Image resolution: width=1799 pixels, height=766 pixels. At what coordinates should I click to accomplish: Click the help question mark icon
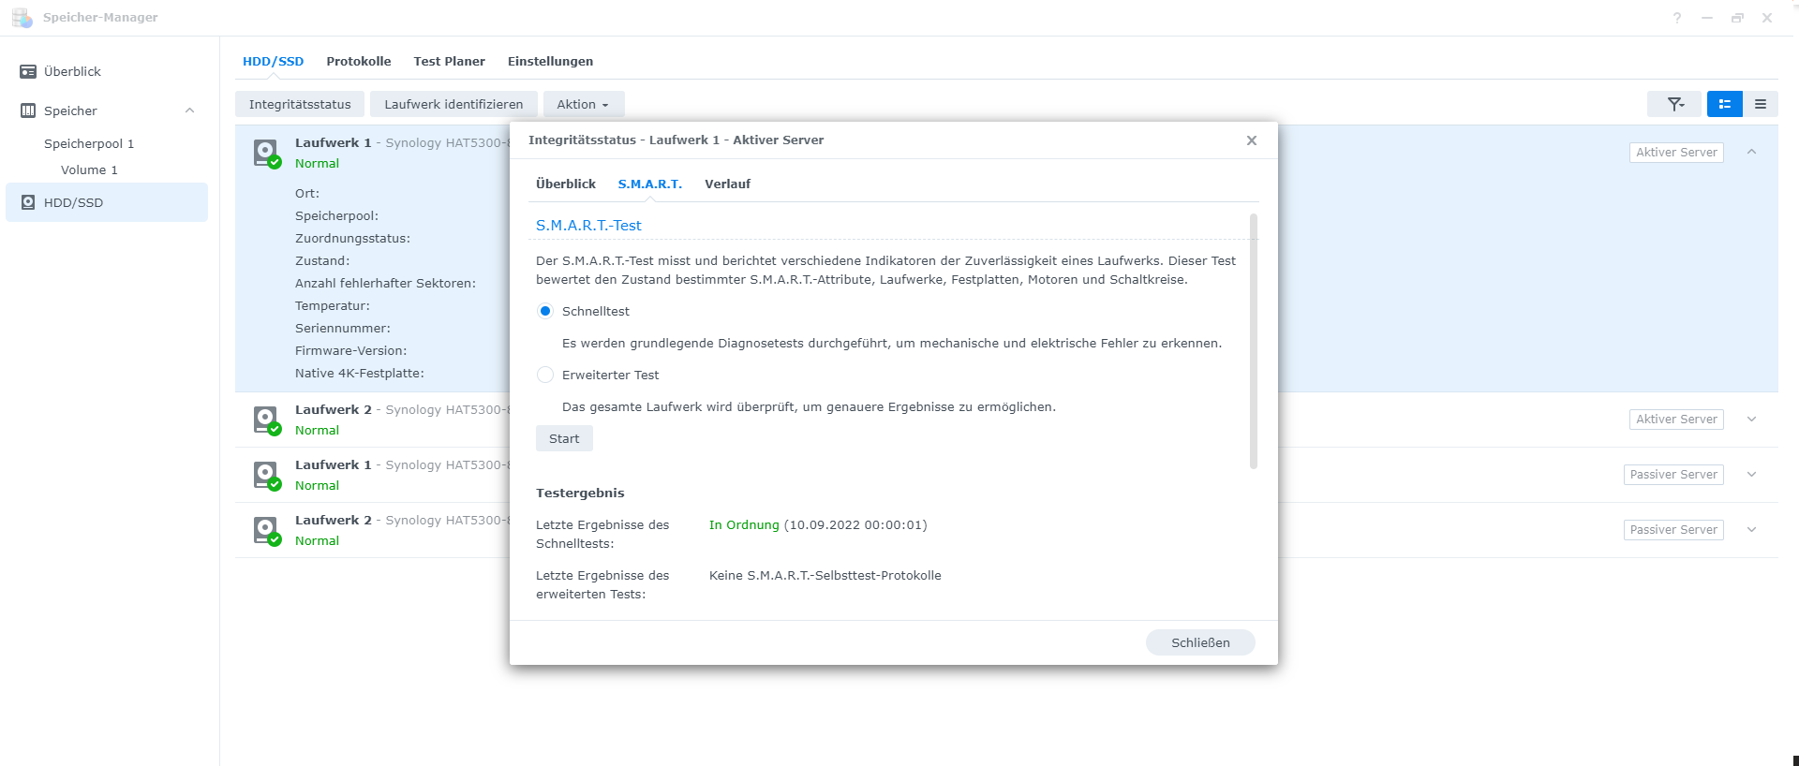coord(1677,18)
